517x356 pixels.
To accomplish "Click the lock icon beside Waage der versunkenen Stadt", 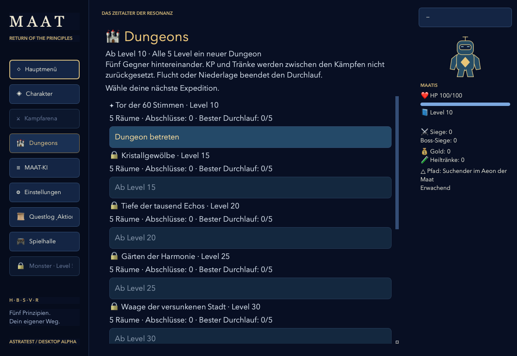I will [x=114, y=307].
